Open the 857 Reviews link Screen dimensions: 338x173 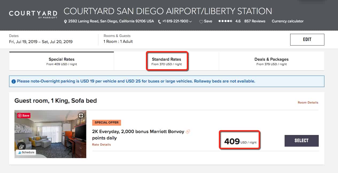pyautogui.click(x=255, y=21)
